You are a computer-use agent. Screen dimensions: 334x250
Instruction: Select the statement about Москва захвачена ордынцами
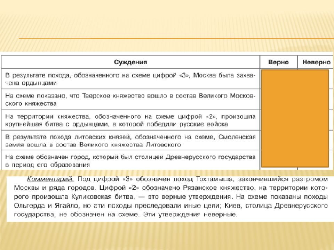tap(130, 79)
